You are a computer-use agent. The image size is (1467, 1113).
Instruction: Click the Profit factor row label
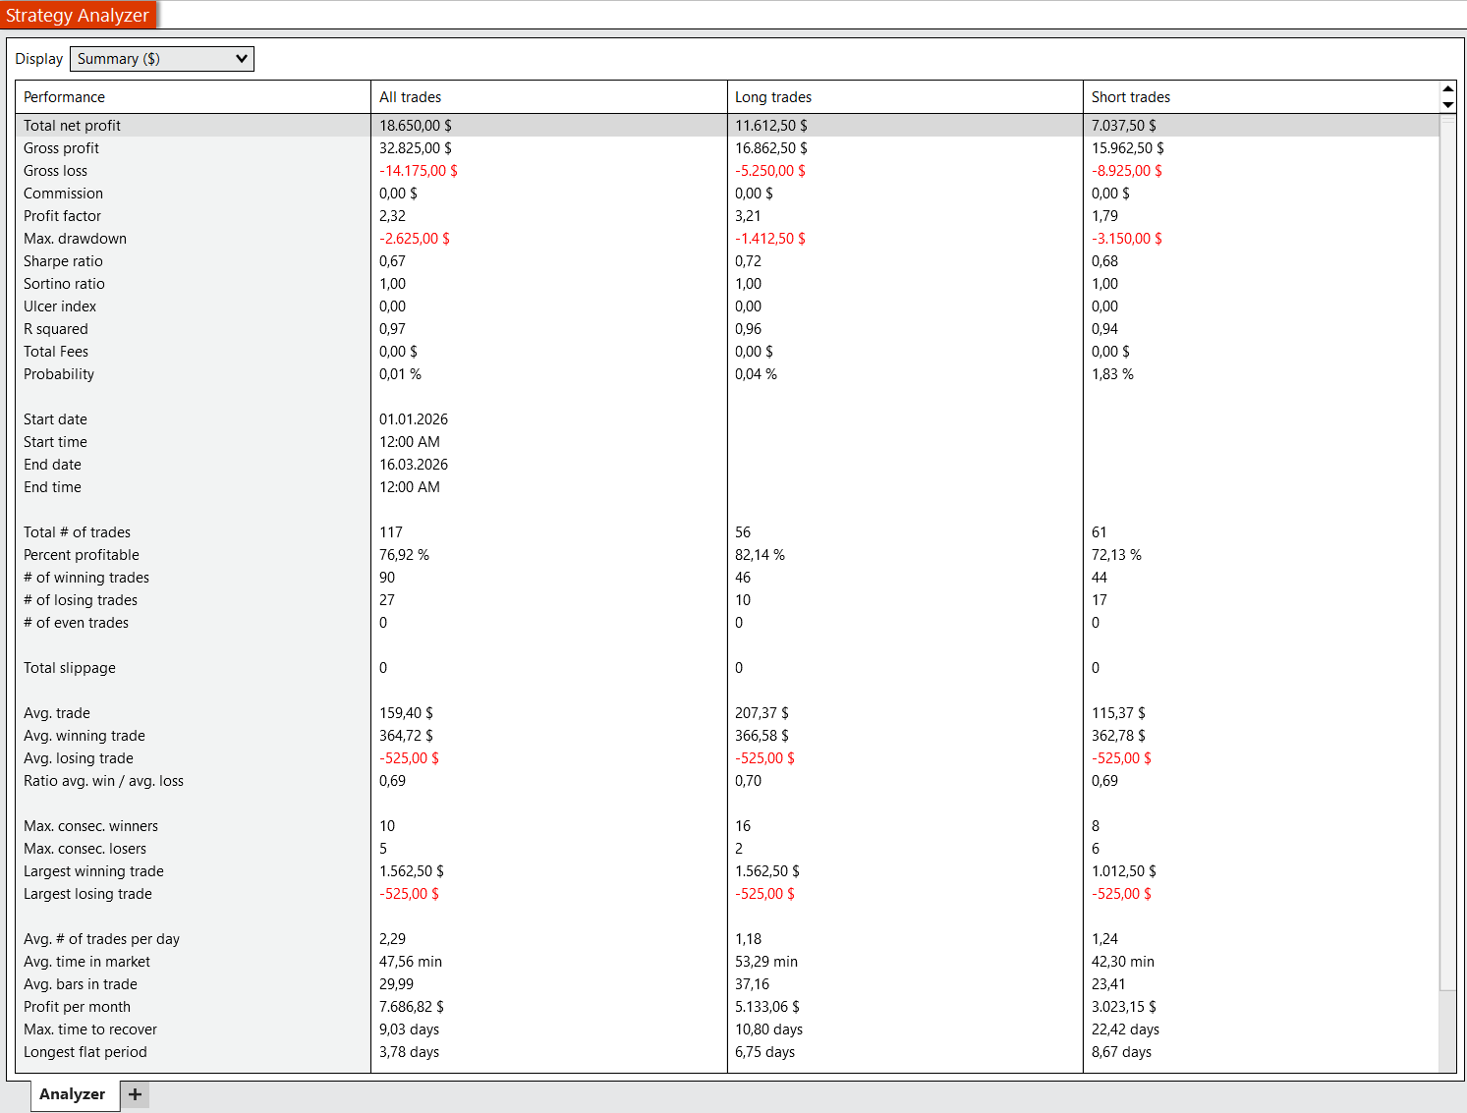63,216
